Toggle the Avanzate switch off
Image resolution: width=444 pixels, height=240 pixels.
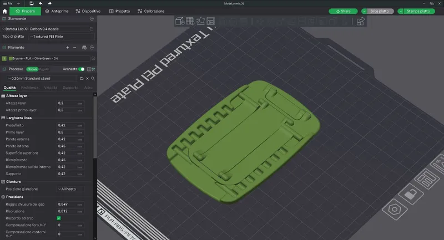tap(81, 69)
